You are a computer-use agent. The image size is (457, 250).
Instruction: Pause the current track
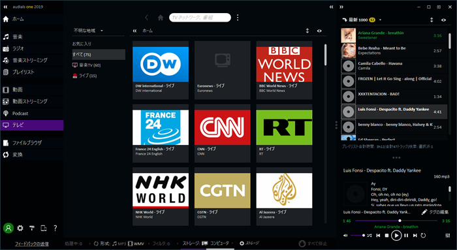tap(406, 236)
